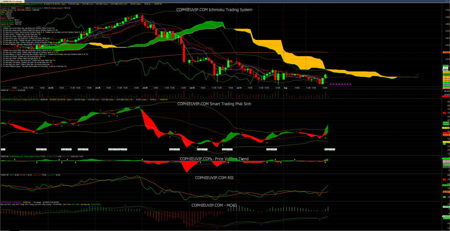450x231 pixels.
Task: Click the red volume value tag on volume axis
Action: [x=446, y=97]
